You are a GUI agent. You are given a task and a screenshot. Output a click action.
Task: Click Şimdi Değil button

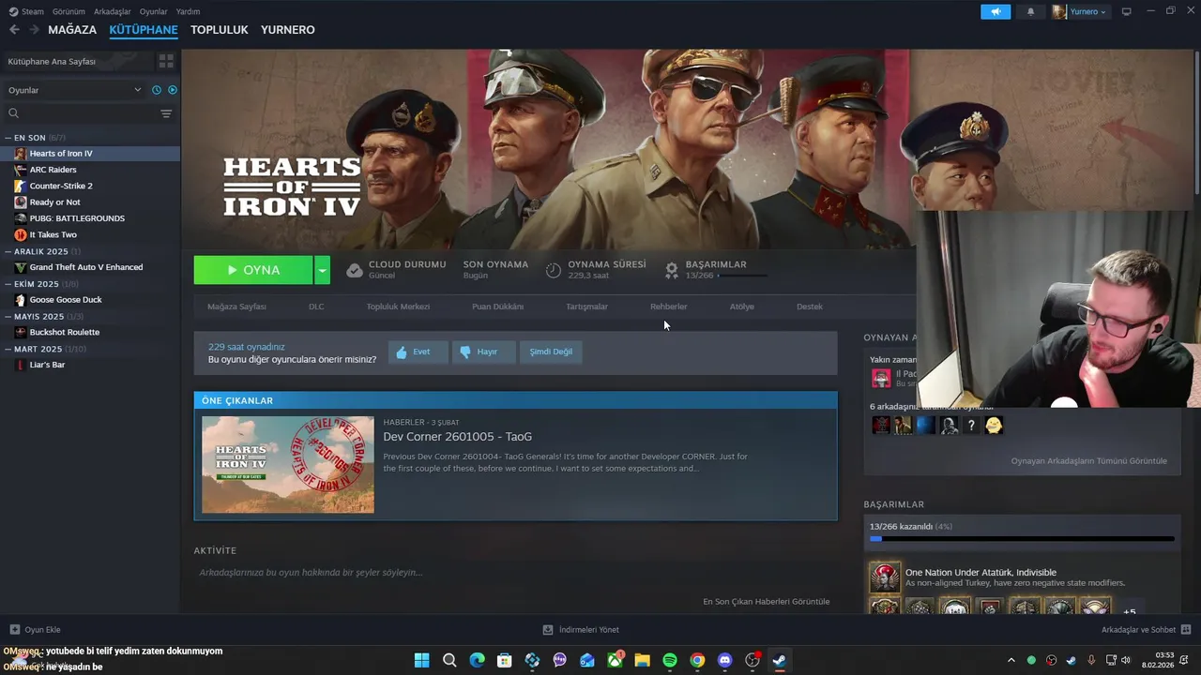click(550, 352)
